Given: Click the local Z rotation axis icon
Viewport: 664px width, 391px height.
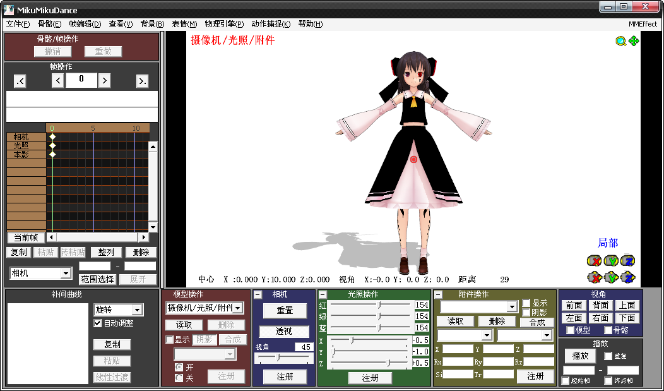Looking at the screenshot, I should (628, 260).
